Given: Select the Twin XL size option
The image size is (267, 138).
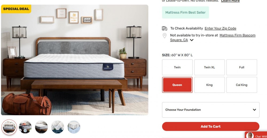Looking at the screenshot, I should tap(209, 67).
